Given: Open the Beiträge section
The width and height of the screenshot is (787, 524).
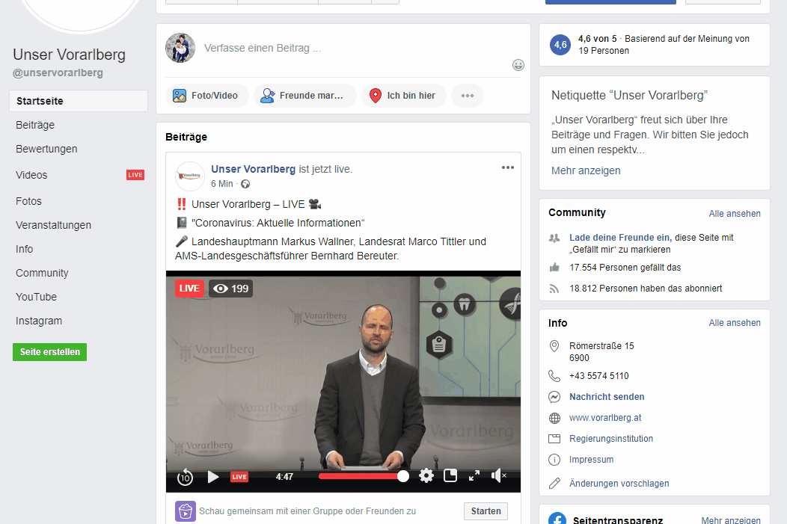Looking at the screenshot, I should [x=35, y=125].
